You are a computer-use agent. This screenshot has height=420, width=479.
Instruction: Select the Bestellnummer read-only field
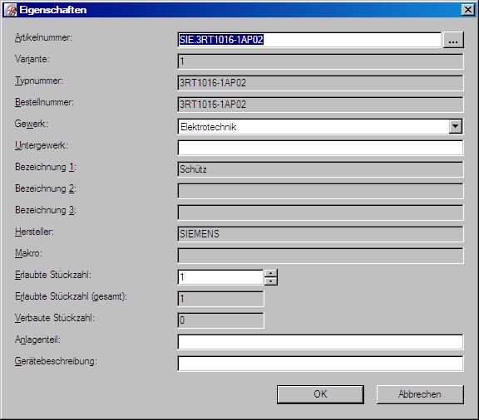coord(320,105)
